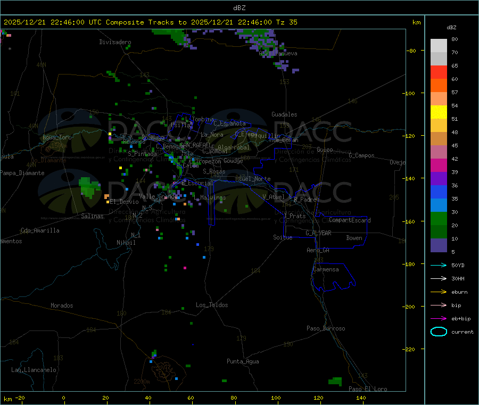Click the magenta echo pixel south of N_1

click(x=185, y=268)
